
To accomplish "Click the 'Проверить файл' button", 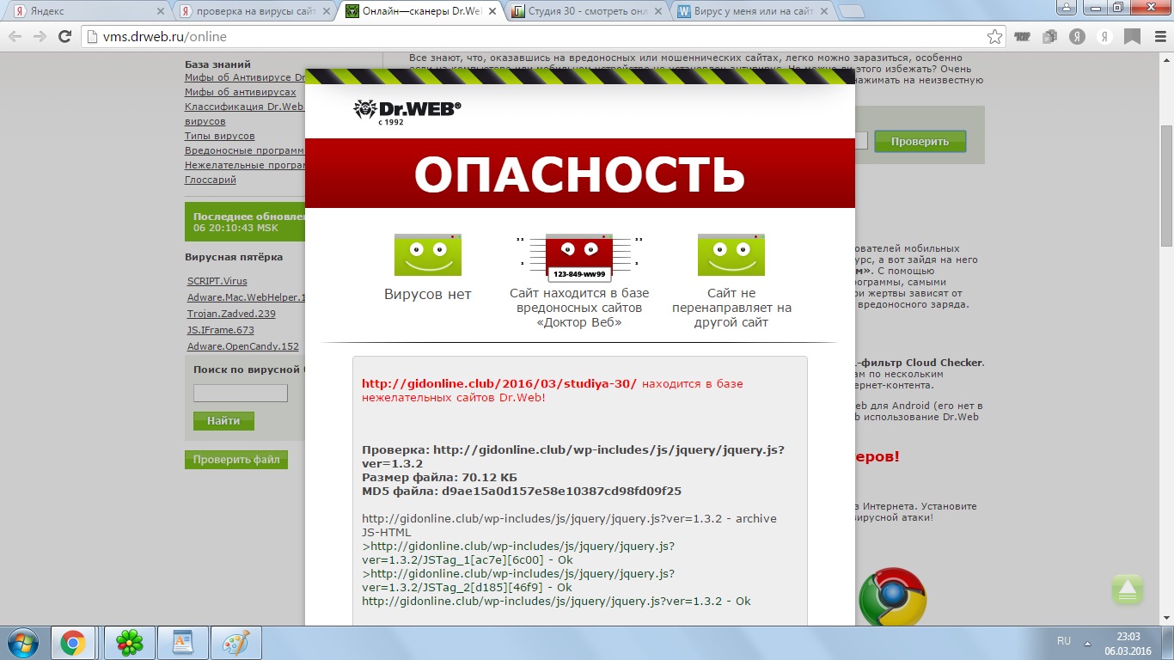I will click(x=236, y=460).
